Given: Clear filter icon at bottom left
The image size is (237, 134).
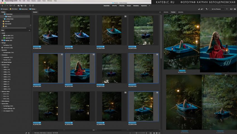Looking at the screenshot, I should pyautogui.click(x=29, y=133).
